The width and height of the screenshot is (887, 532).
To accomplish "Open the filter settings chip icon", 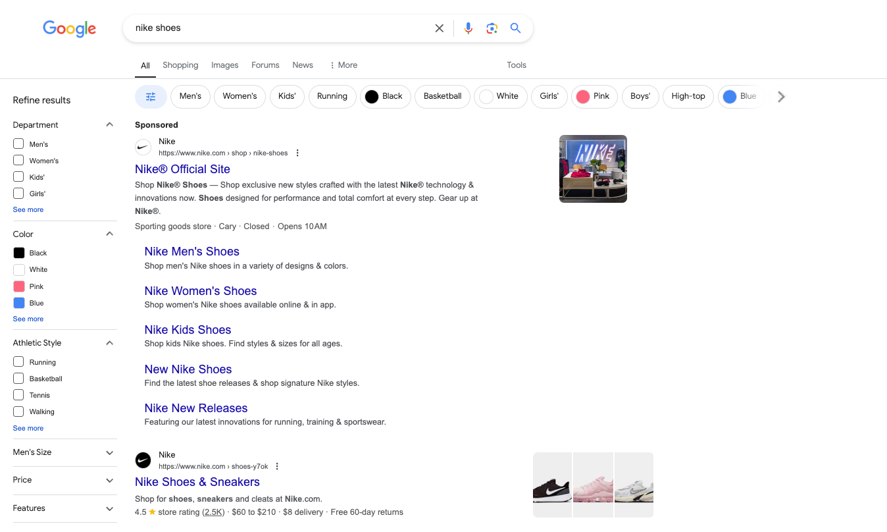I will click(x=151, y=96).
